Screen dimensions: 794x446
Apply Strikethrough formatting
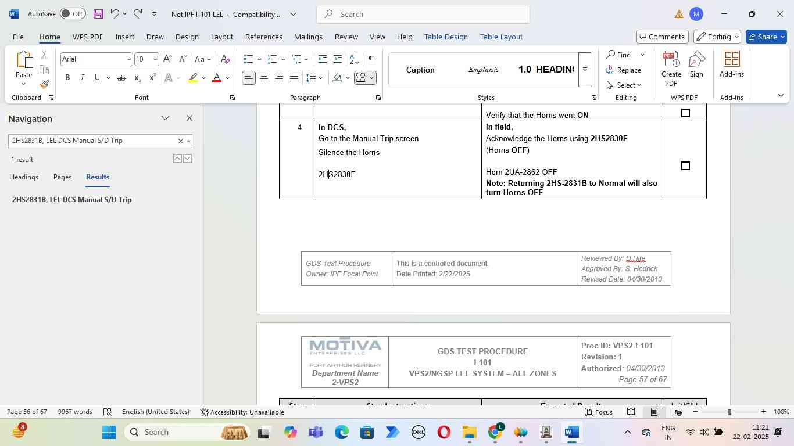(x=121, y=78)
